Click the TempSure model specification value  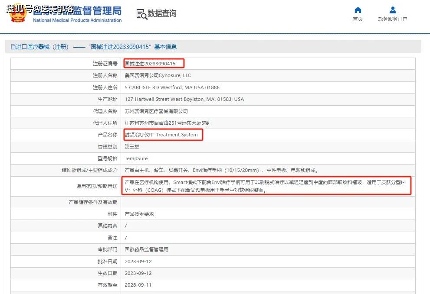click(136, 158)
